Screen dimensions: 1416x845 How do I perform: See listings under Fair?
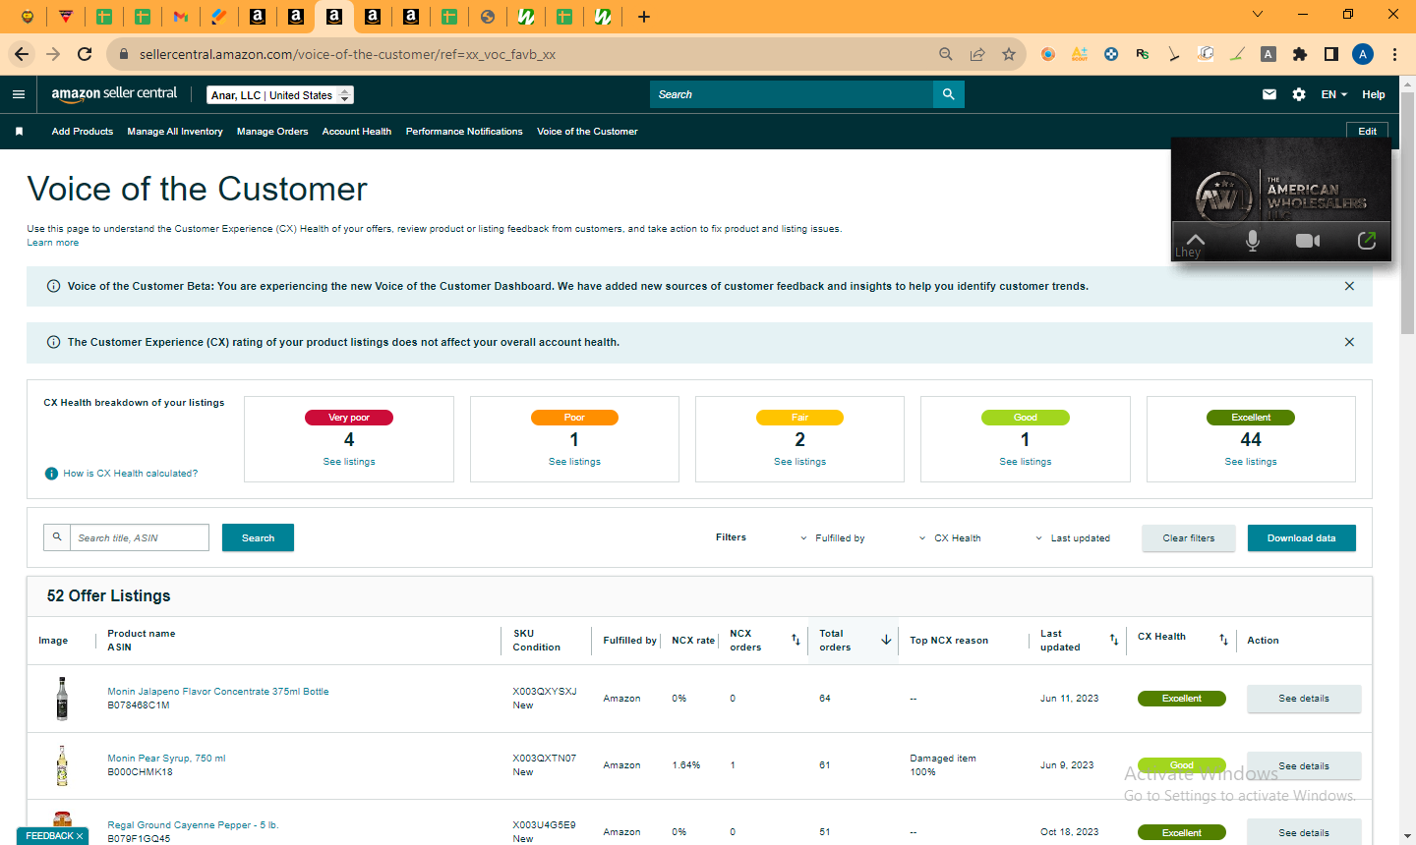(799, 462)
